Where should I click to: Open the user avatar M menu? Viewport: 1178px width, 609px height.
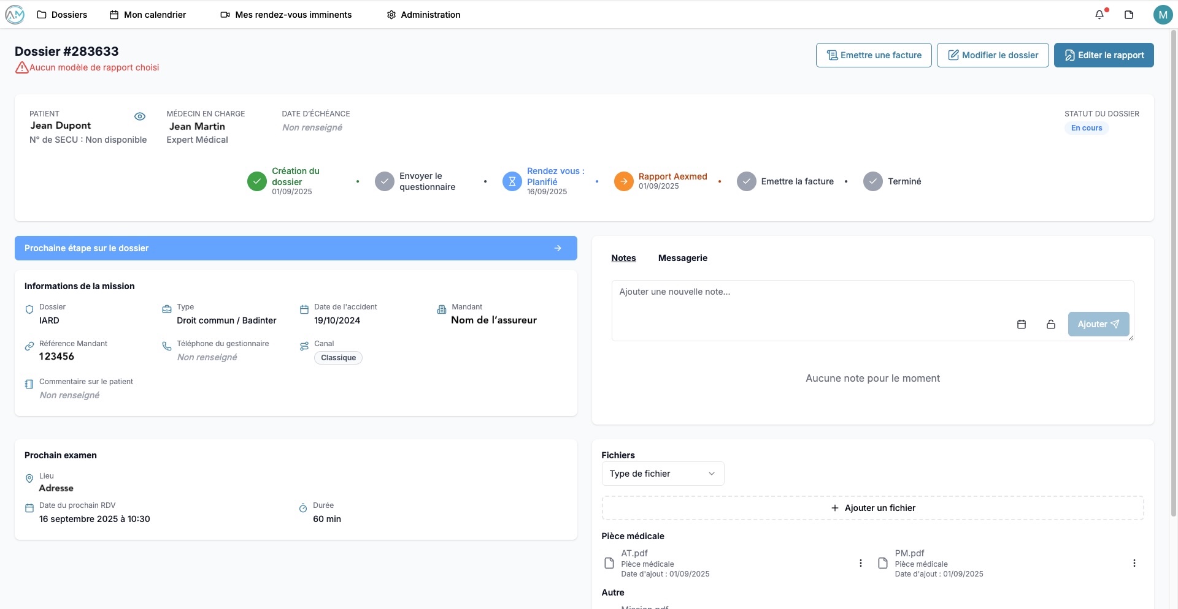coord(1163,15)
